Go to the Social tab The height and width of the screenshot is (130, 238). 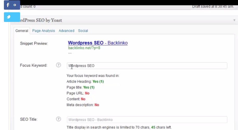[83, 31]
